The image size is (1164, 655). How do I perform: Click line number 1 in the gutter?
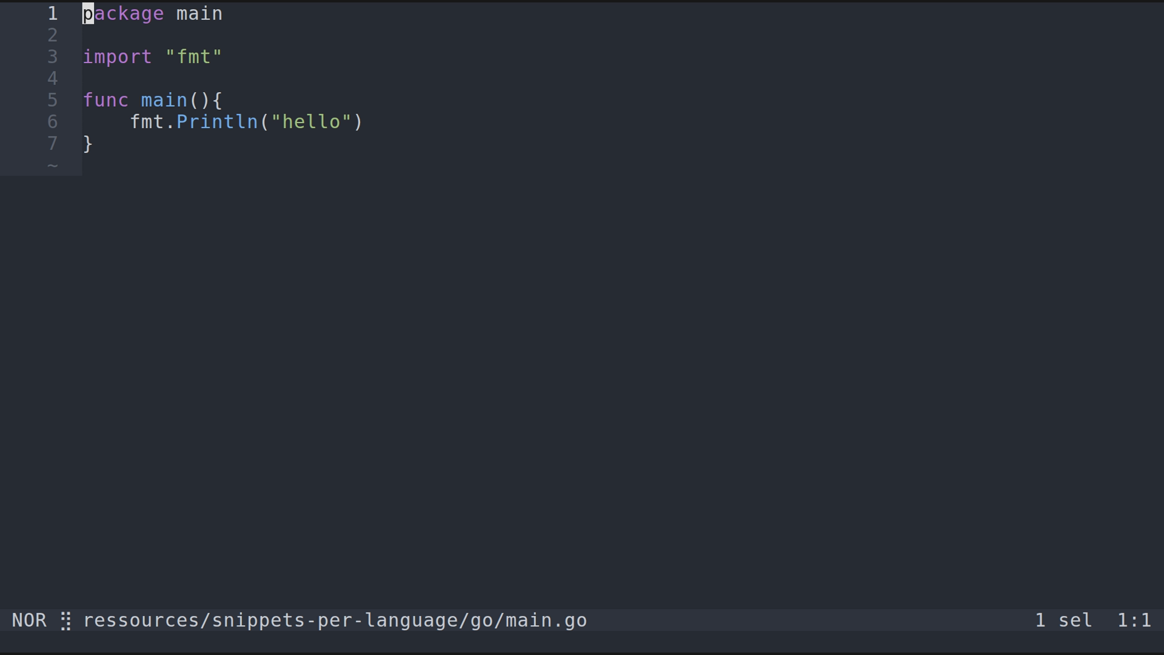click(x=53, y=13)
